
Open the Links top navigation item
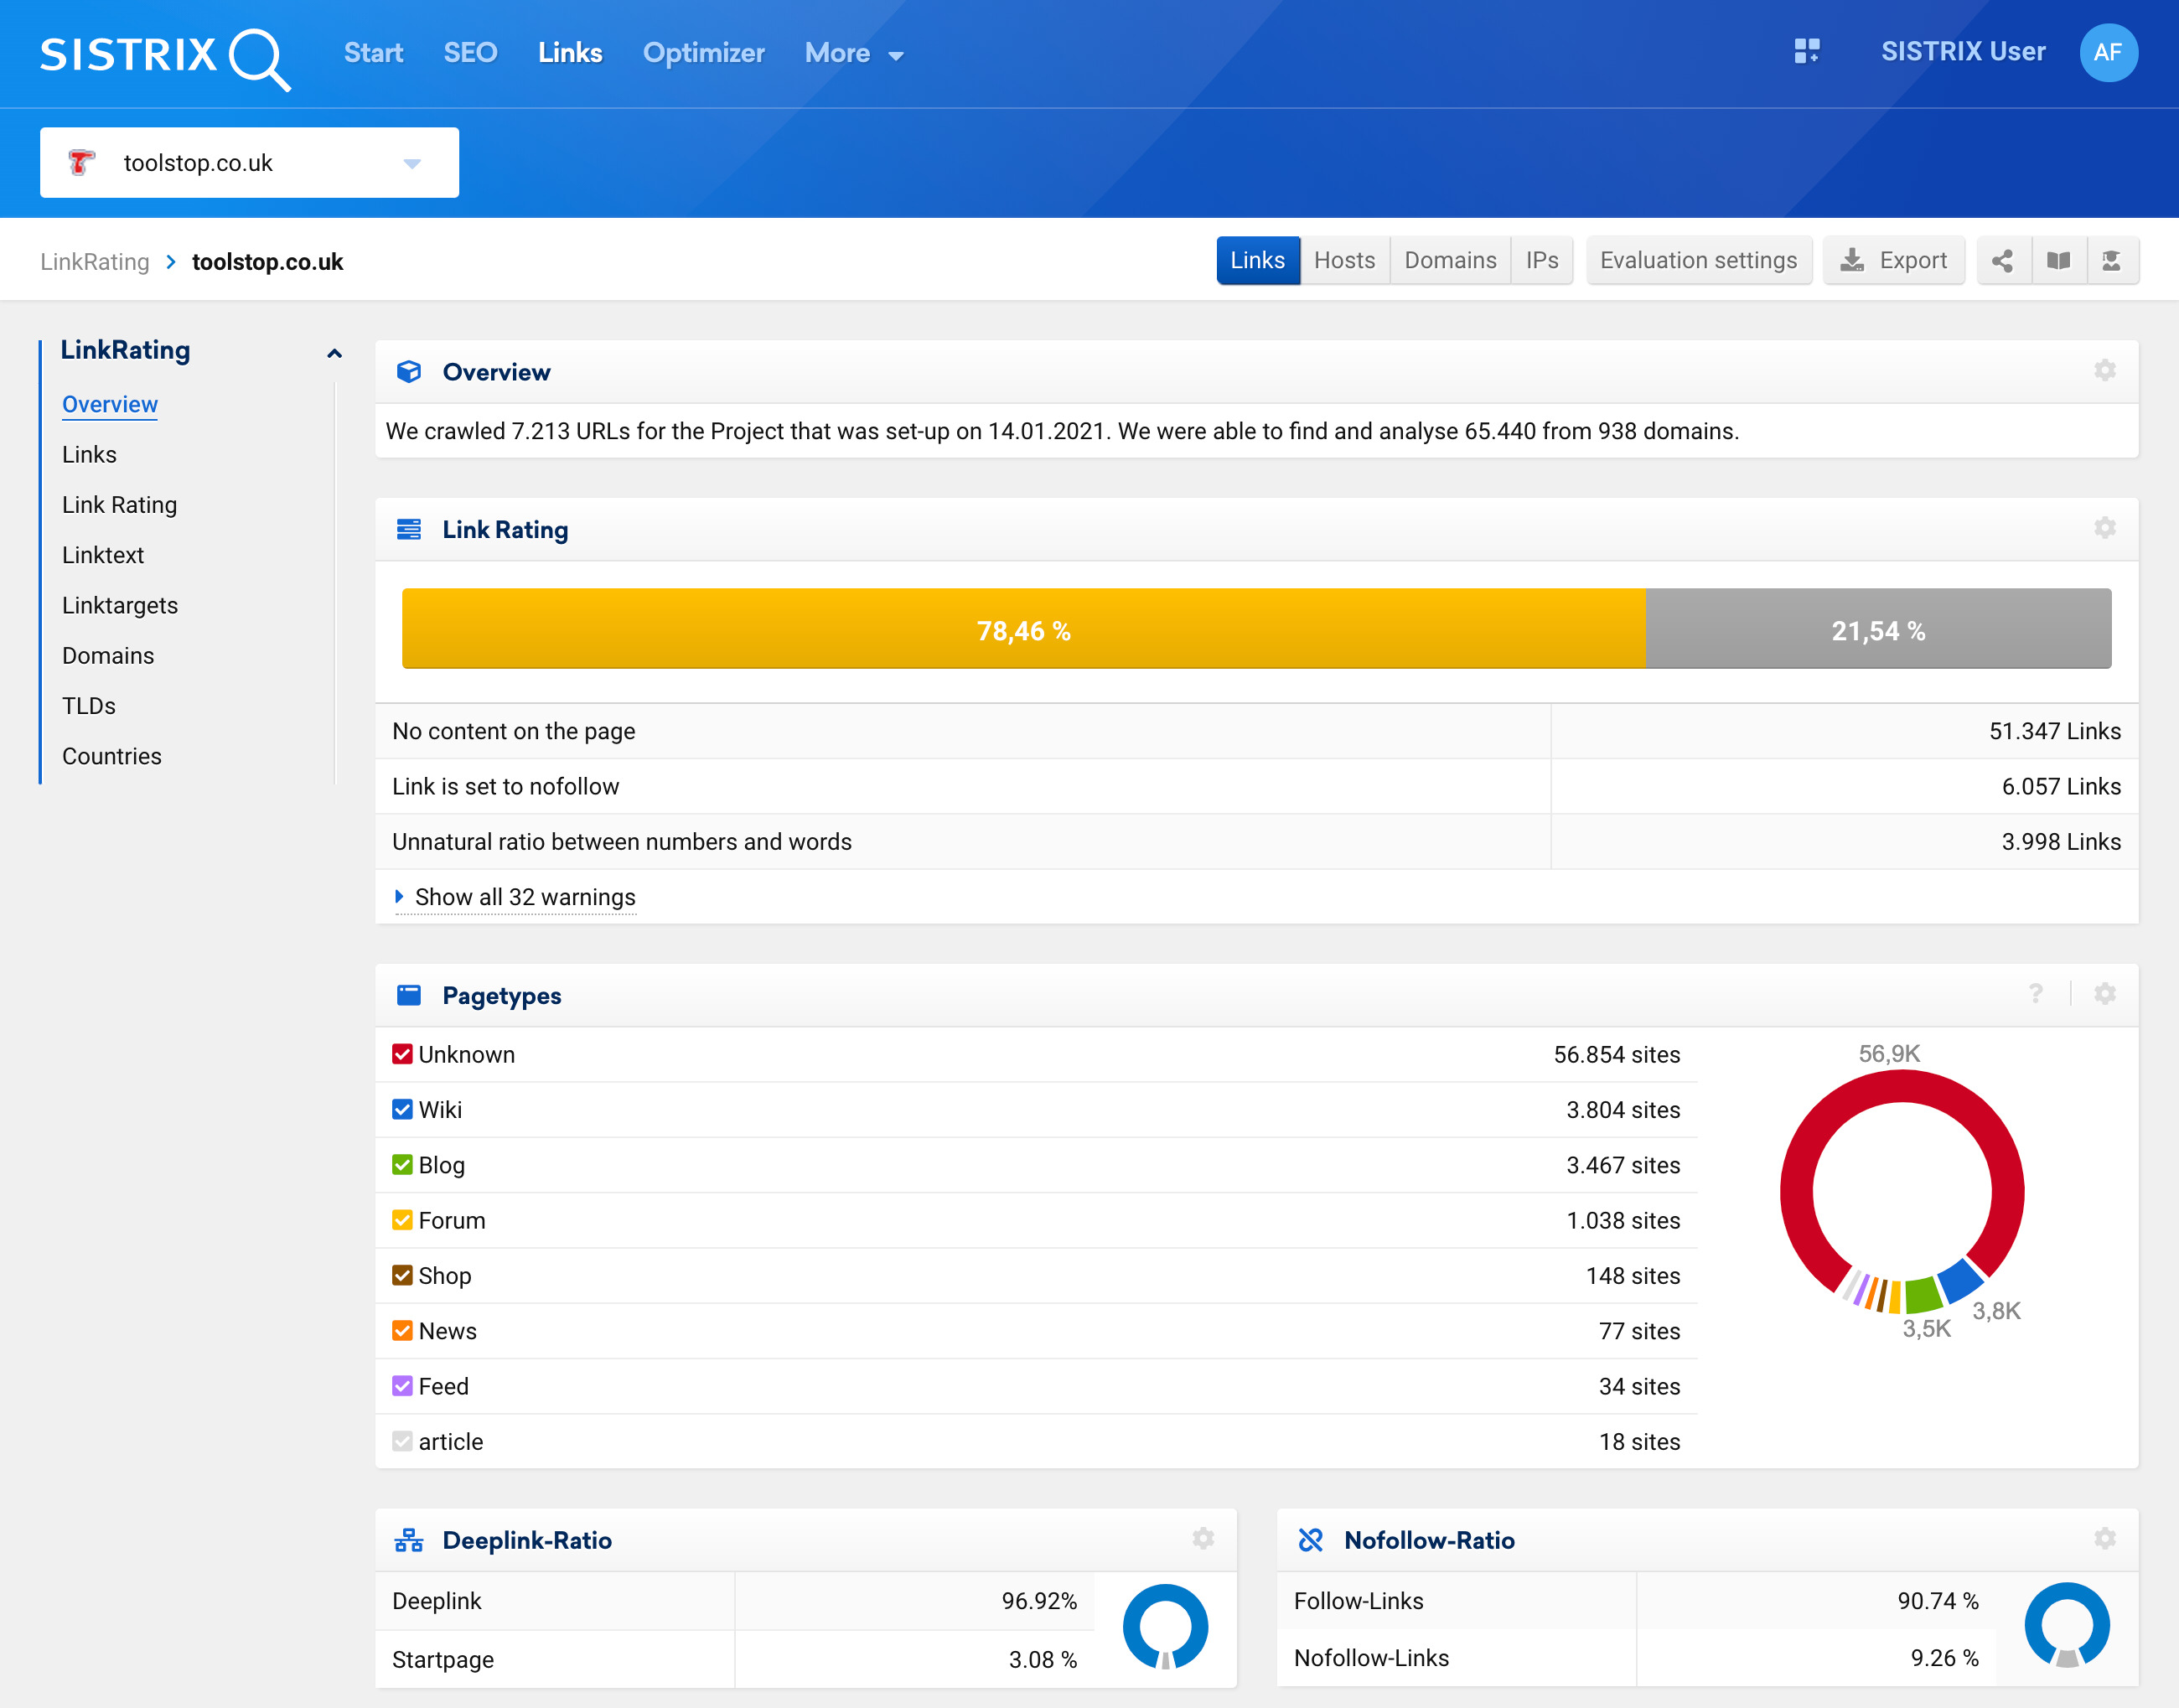tap(570, 53)
